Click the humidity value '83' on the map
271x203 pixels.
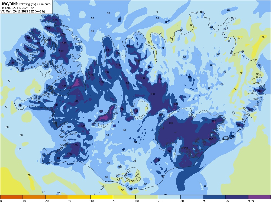(x=108, y=13)
